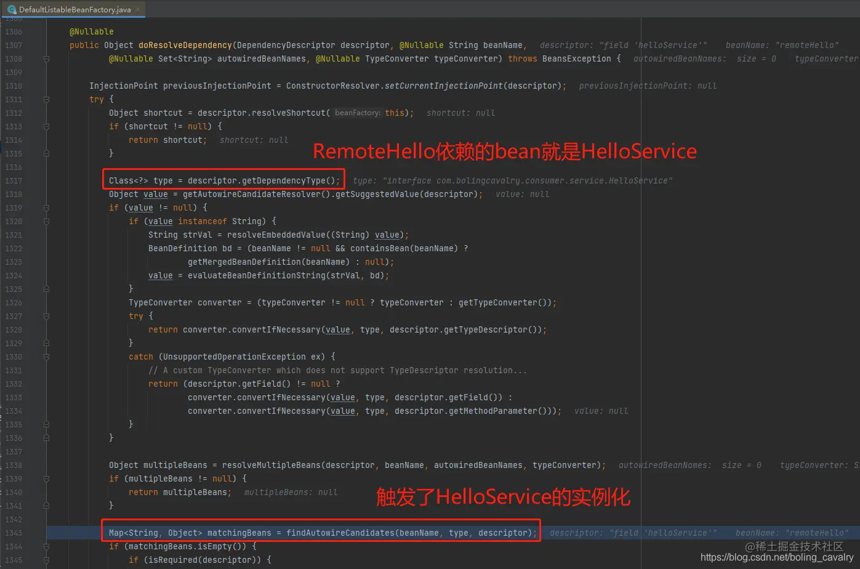Viewport: 860px width, 569px height.
Task: Click the 'return shortcut;' statement
Action: pyautogui.click(x=168, y=140)
